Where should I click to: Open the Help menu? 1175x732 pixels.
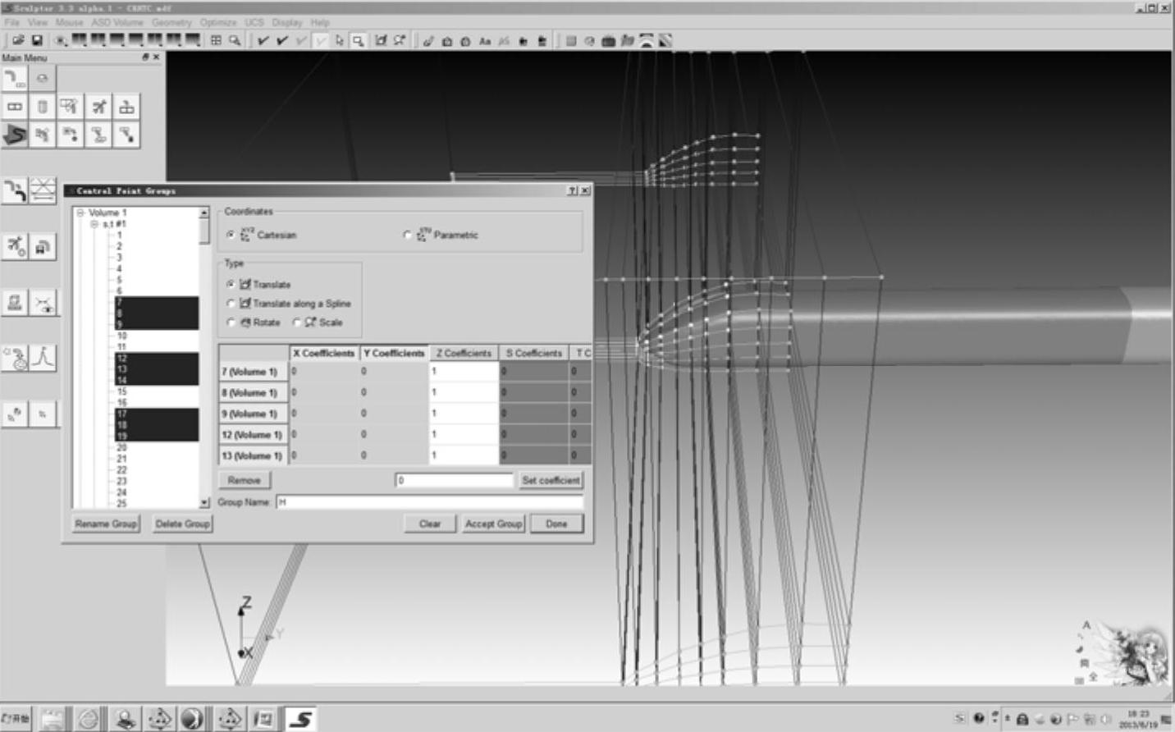(x=320, y=22)
